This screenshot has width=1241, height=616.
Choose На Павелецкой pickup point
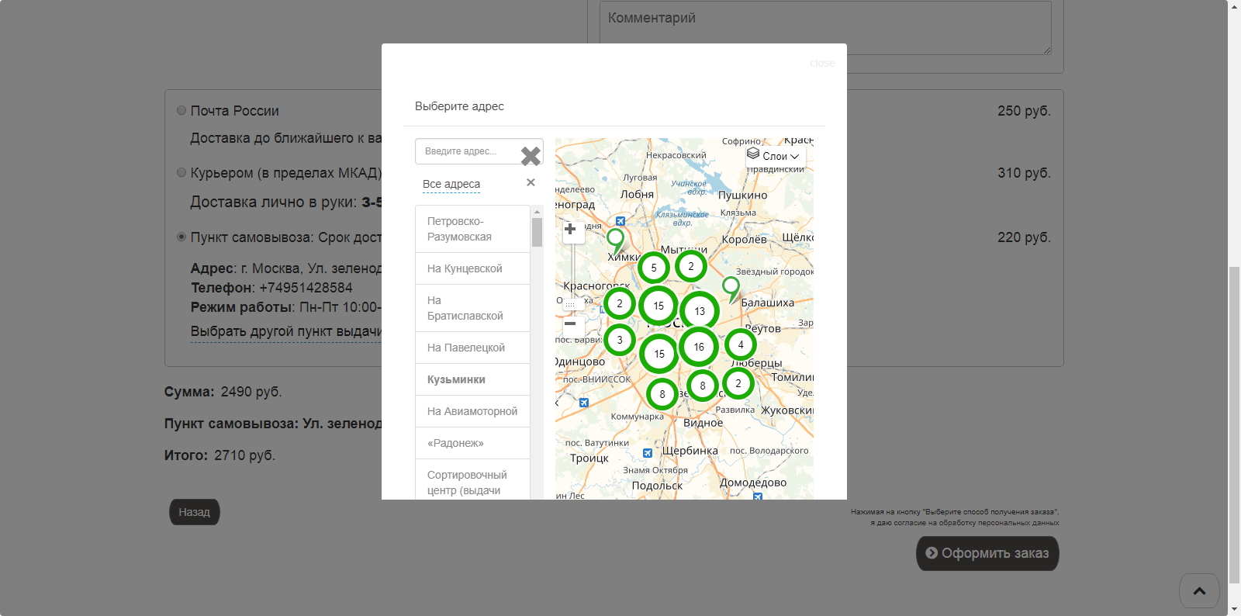472,348
